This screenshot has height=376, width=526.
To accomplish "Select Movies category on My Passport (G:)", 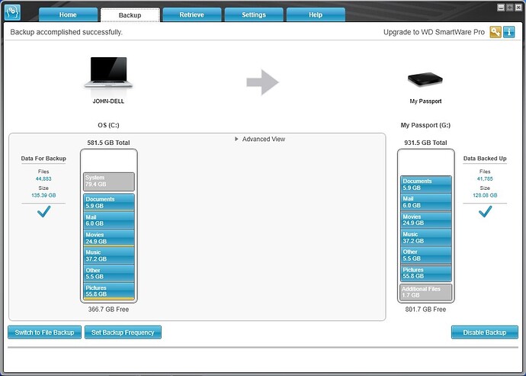I will tap(426, 220).
